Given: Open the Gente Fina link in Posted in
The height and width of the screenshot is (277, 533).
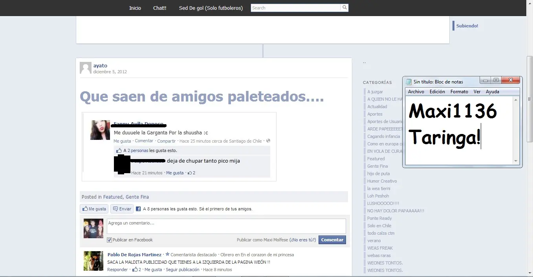Looking at the screenshot, I should click(x=137, y=197).
